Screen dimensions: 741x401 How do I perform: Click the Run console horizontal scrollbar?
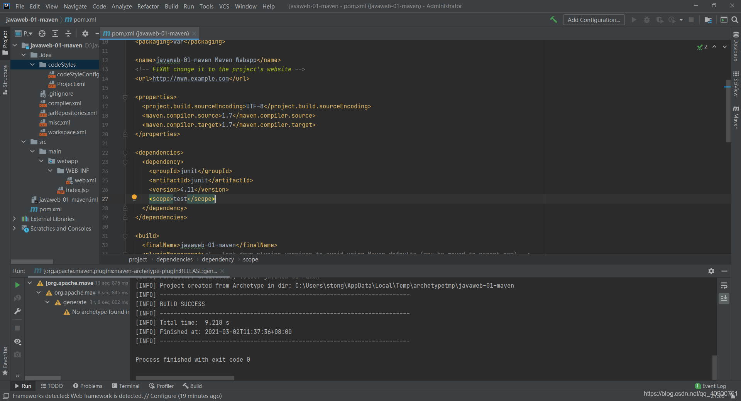pyautogui.click(x=185, y=378)
